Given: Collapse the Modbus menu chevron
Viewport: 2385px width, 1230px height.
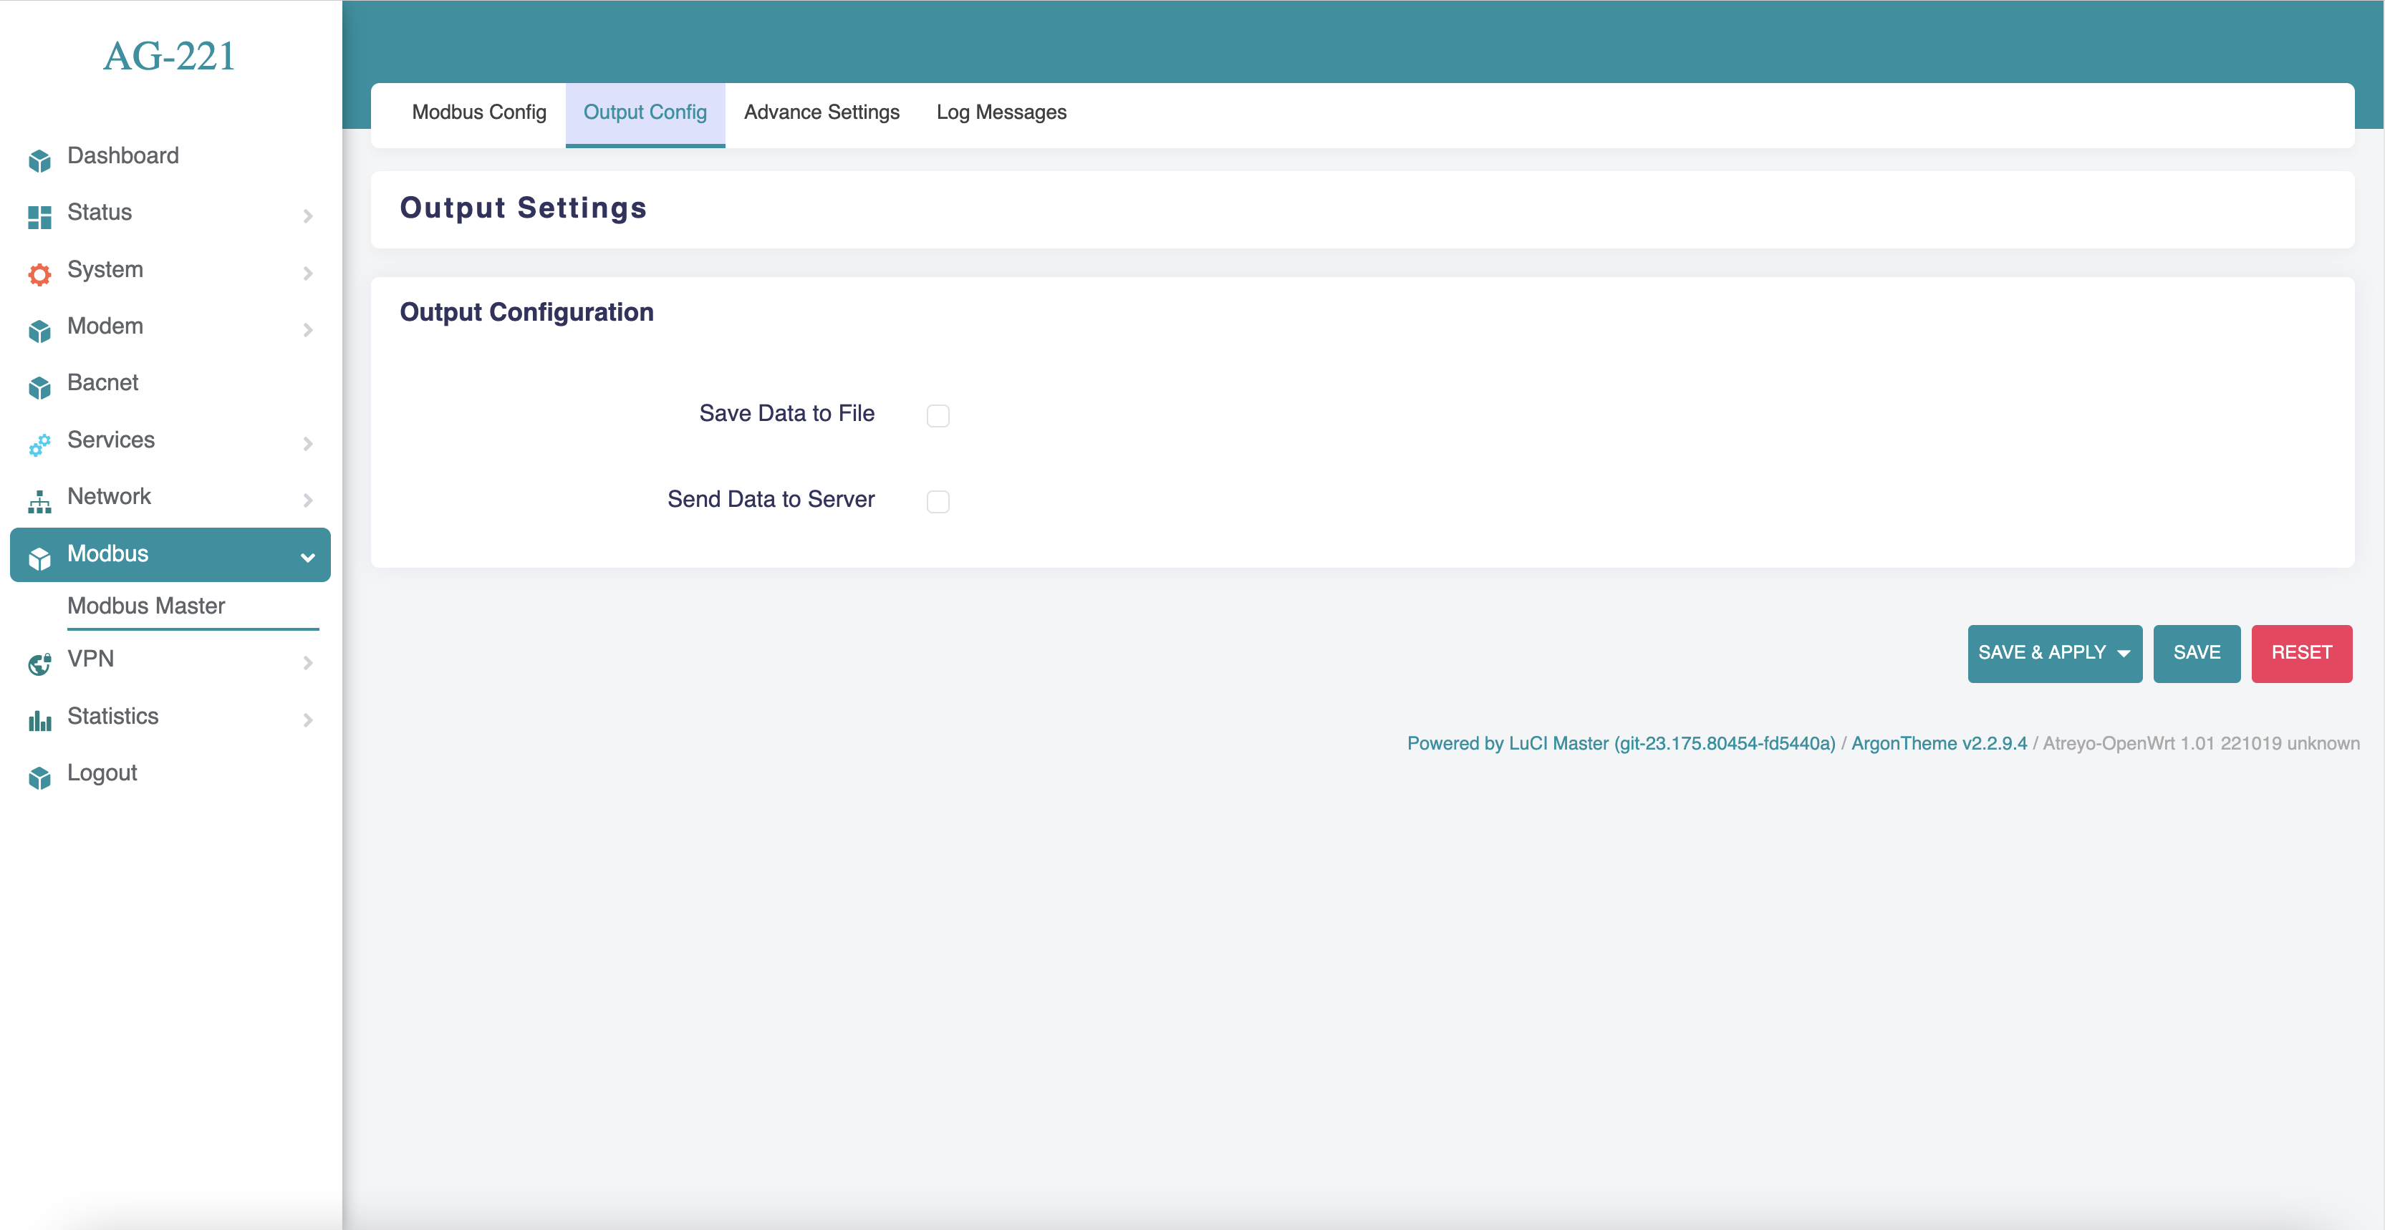Looking at the screenshot, I should tap(307, 557).
